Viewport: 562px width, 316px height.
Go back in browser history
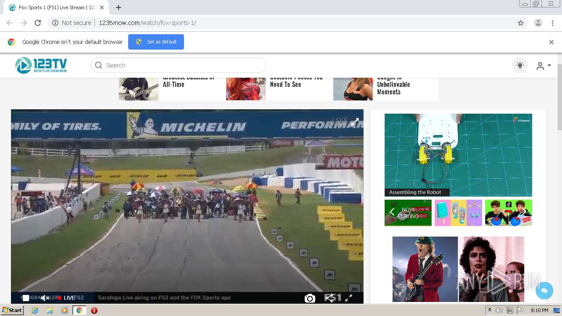[x=10, y=23]
